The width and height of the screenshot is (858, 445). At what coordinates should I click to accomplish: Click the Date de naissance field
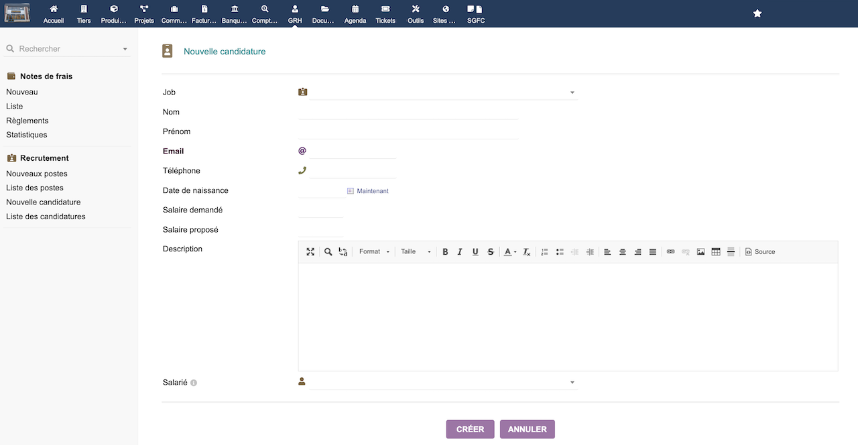point(321,190)
